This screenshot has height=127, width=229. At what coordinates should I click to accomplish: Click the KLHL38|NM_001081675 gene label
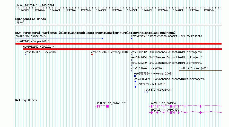coord(112,103)
